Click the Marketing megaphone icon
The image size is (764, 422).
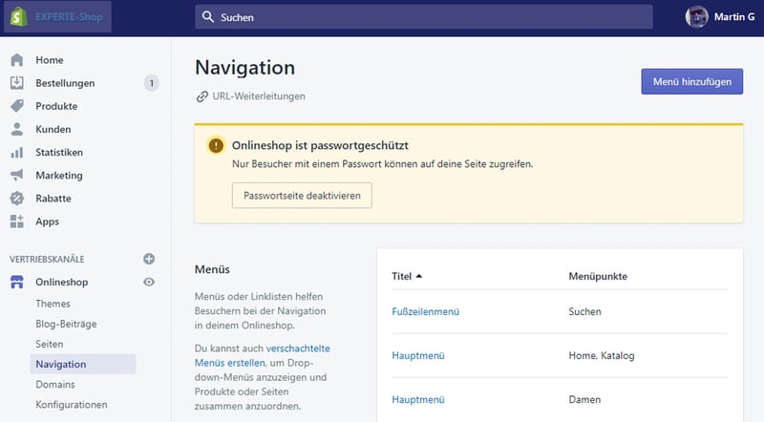tap(17, 176)
